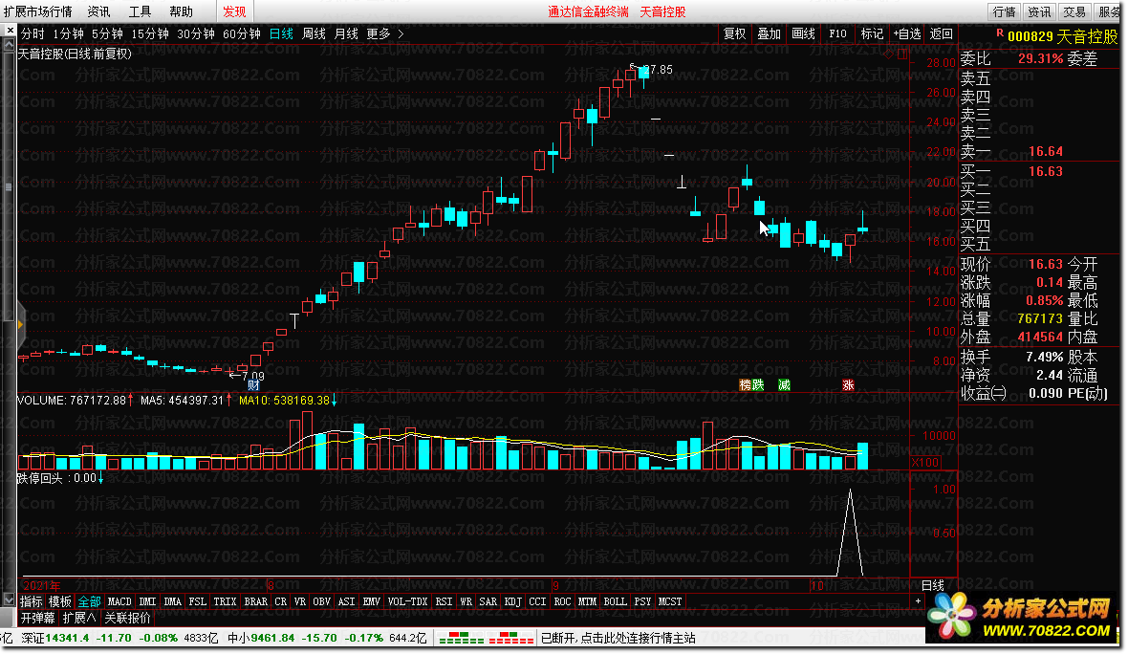Toggle 开弹幕 bullet comments
This screenshot has height=654, width=1128.
pyautogui.click(x=37, y=618)
